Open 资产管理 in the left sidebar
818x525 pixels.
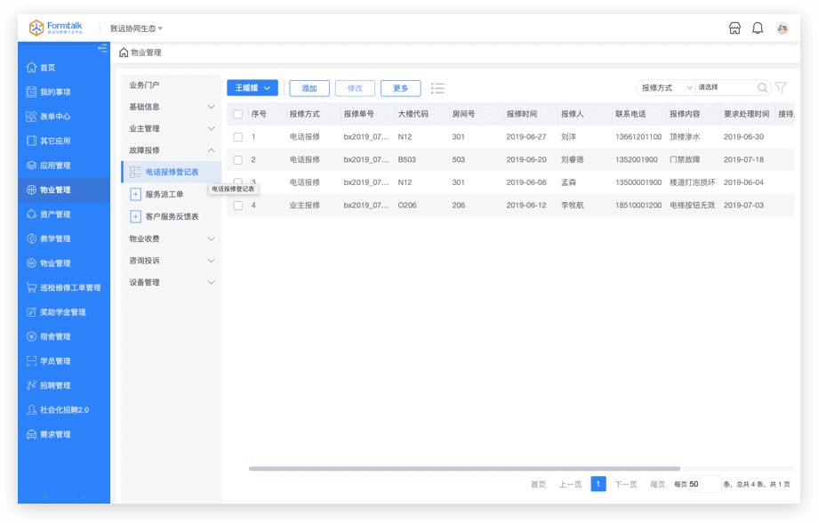pos(55,214)
